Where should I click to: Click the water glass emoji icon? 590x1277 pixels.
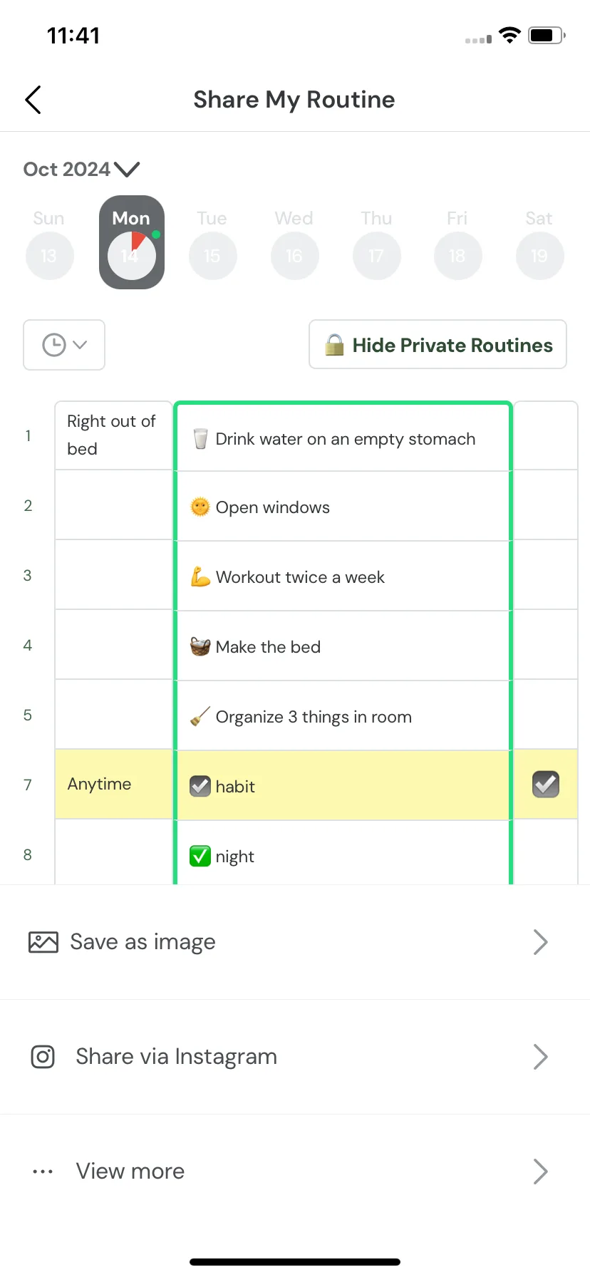tap(200, 439)
